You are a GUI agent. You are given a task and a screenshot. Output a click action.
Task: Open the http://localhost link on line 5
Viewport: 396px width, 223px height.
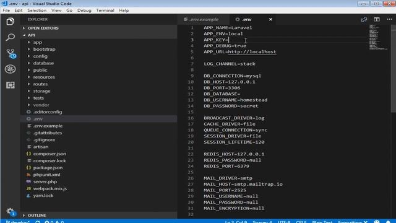[252, 52]
